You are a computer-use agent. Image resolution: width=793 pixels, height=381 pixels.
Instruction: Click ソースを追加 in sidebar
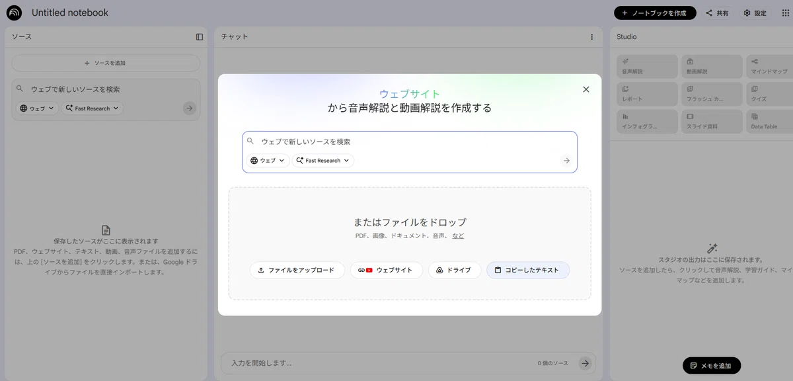coord(106,63)
